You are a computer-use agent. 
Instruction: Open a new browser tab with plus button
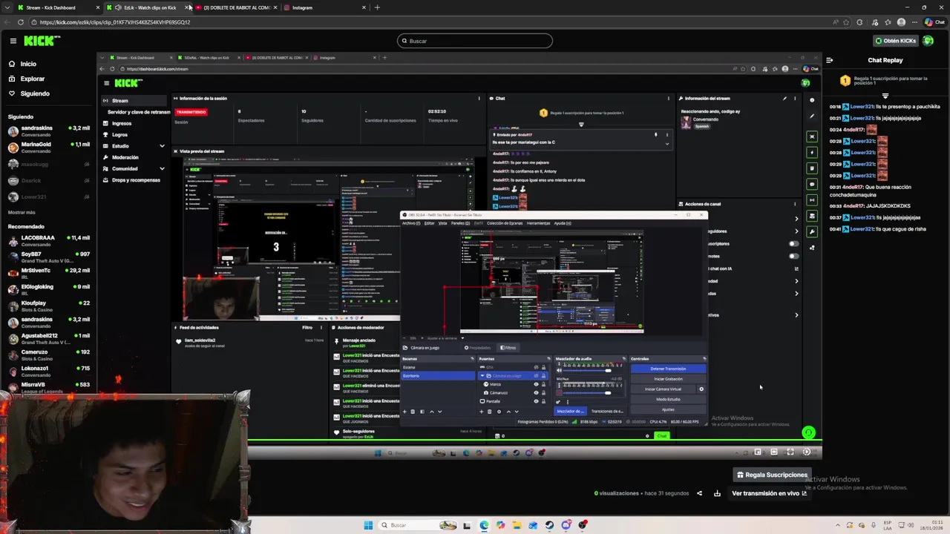[377, 7]
